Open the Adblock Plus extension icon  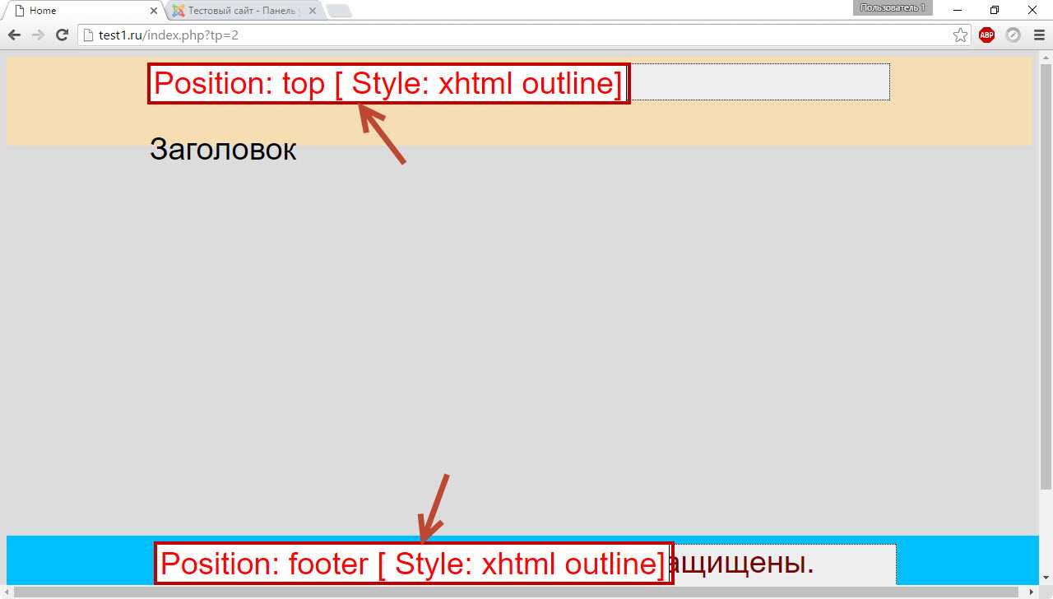click(x=986, y=35)
